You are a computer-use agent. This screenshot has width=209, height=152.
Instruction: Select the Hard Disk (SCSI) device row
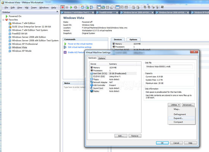tap(113, 74)
